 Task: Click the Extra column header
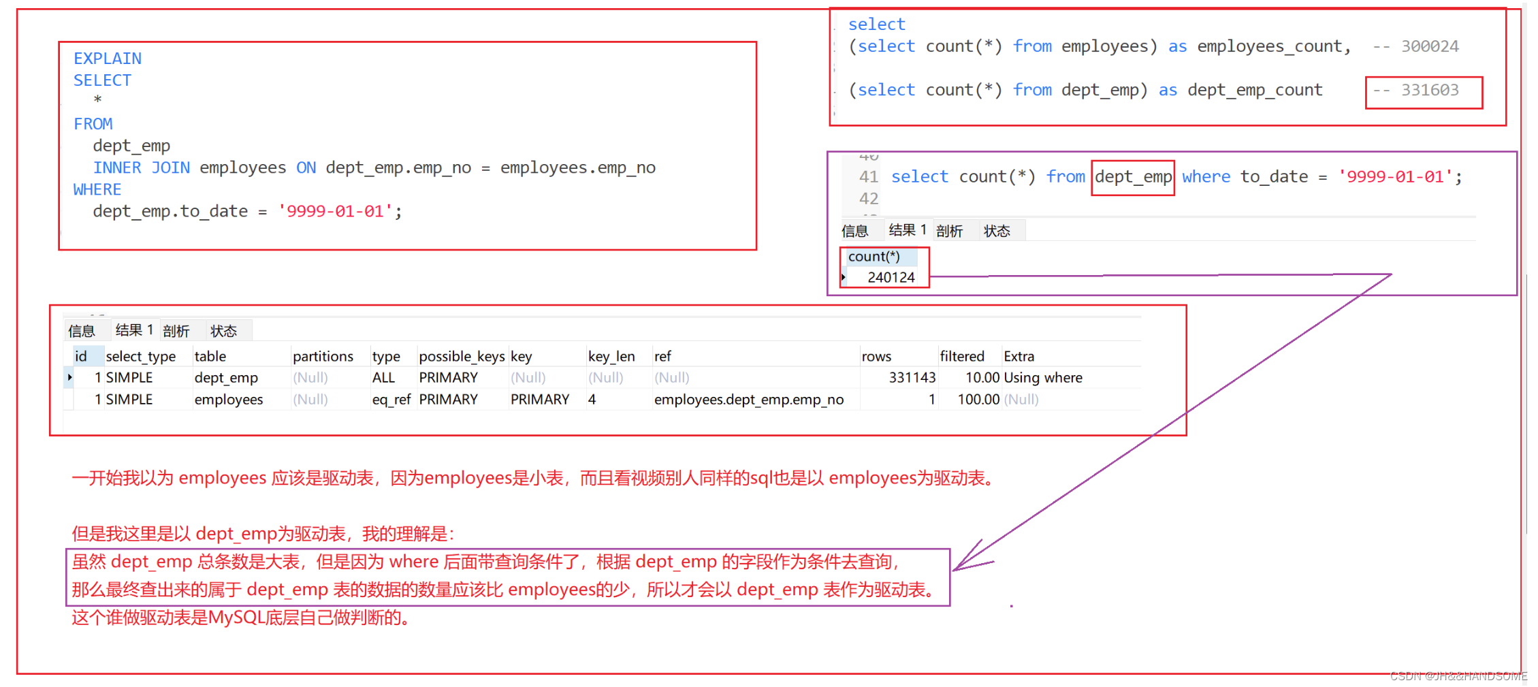tap(1019, 356)
